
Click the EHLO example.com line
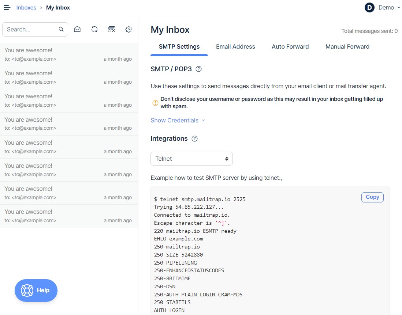(x=178, y=239)
